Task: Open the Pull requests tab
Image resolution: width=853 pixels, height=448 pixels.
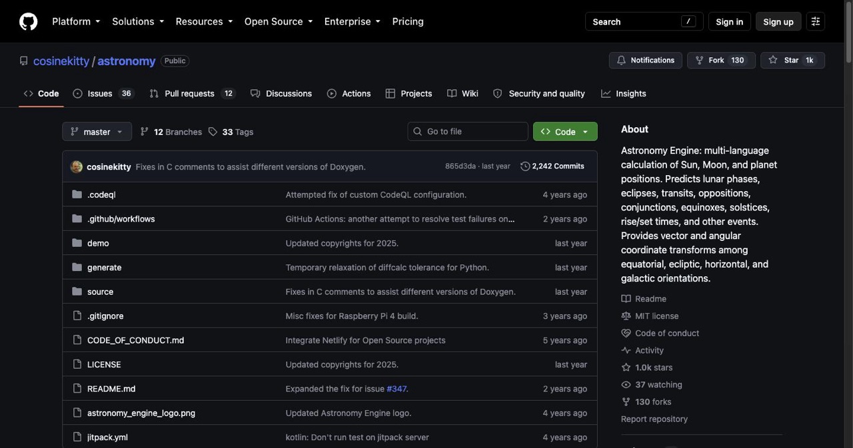Action: pyautogui.click(x=192, y=93)
